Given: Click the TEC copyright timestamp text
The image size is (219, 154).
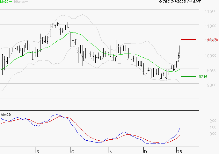Looking at the screenshot, I should (180, 1).
